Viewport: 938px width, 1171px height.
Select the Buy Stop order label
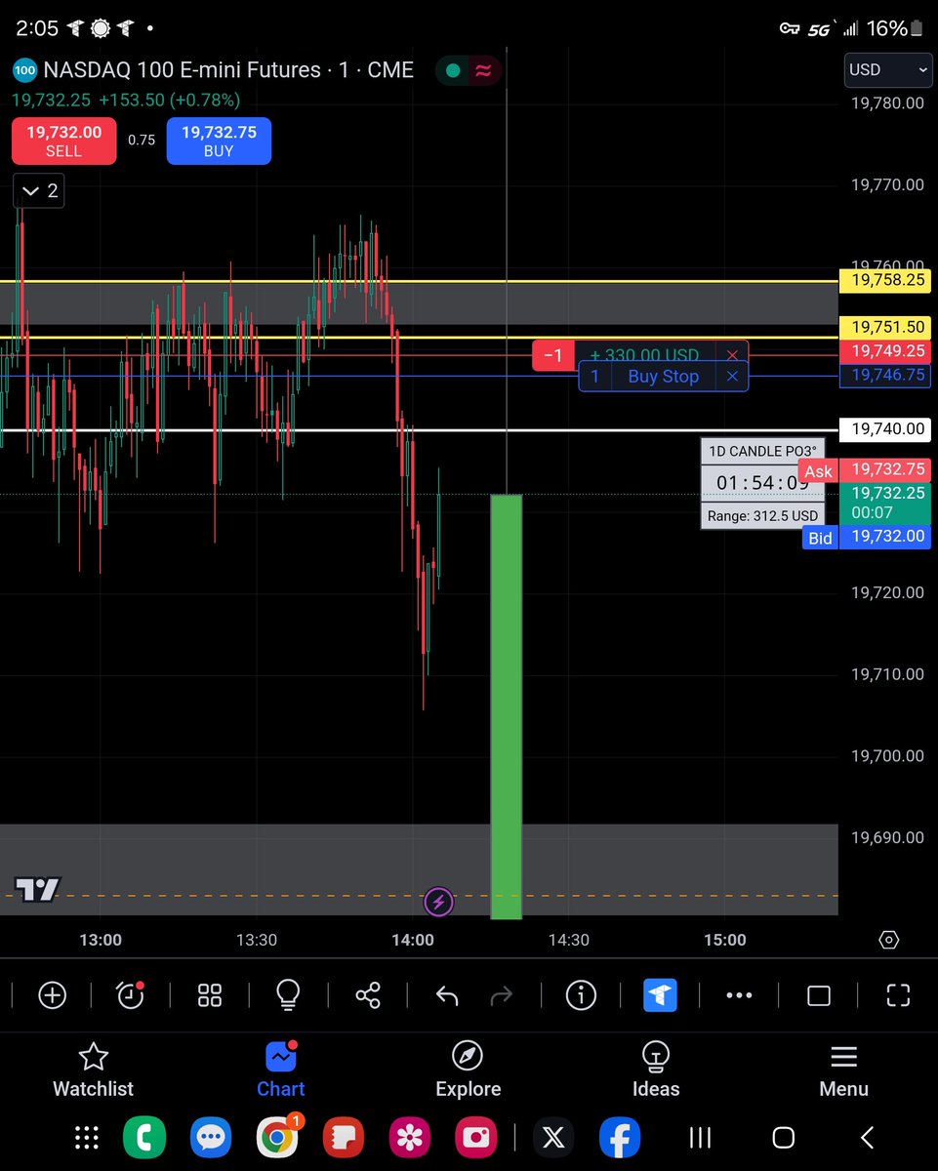[x=664, y=377]
